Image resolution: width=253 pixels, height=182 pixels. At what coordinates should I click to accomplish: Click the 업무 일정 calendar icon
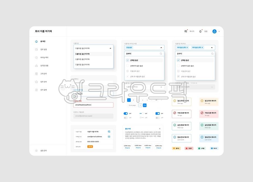coord(36,49)
